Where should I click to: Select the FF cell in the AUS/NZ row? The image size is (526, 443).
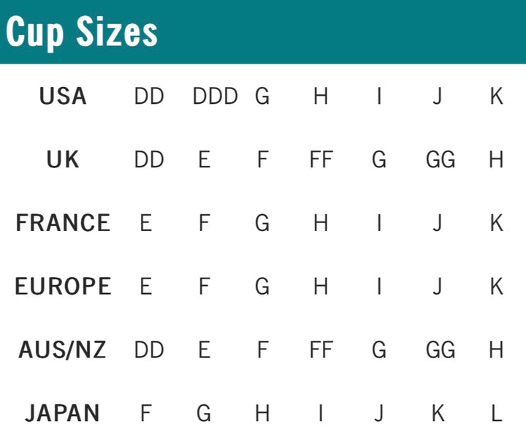coord(321,350)
